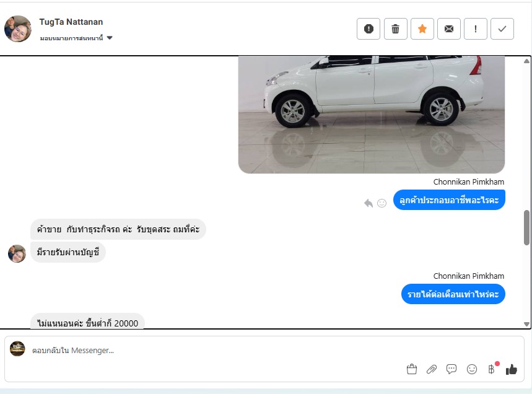Viewport: 532px width, 394px height.
Task: Open the emoji picker
Action: tap(471, 369)
